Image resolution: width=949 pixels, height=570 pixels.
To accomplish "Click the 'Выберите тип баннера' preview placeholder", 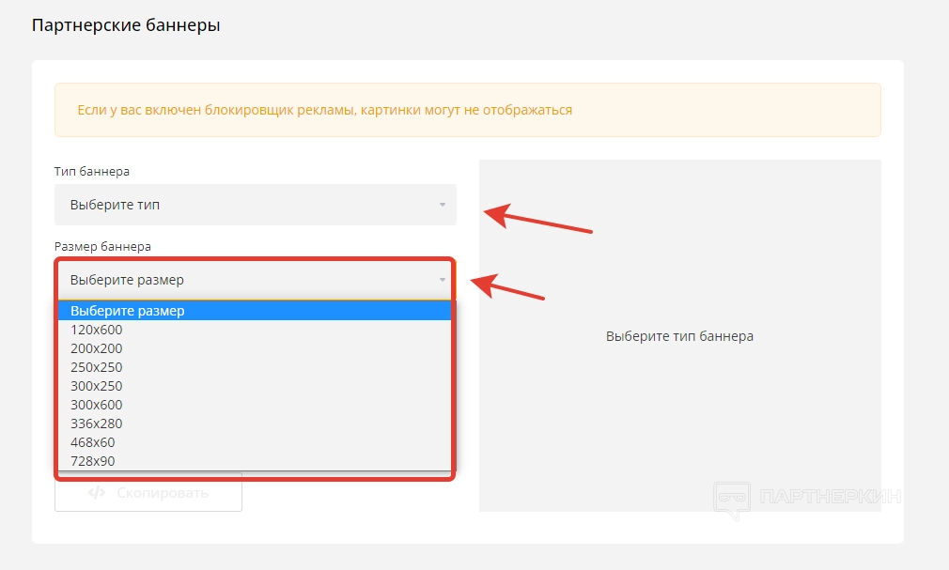I will pos(679,336).
